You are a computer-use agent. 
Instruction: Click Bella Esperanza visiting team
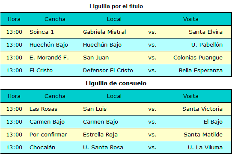(201, 71)
